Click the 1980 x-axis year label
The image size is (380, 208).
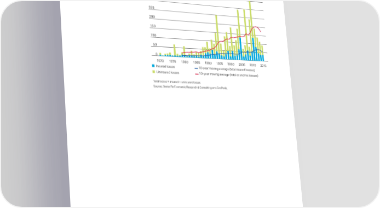tap(185, 62)
